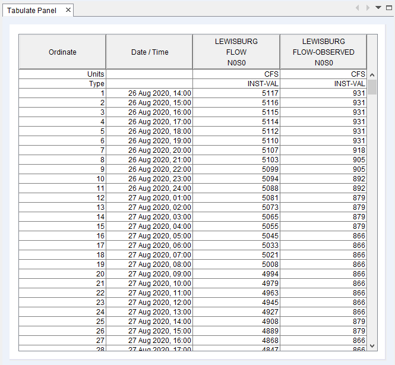Select flow value 5110

click(236, 141)
